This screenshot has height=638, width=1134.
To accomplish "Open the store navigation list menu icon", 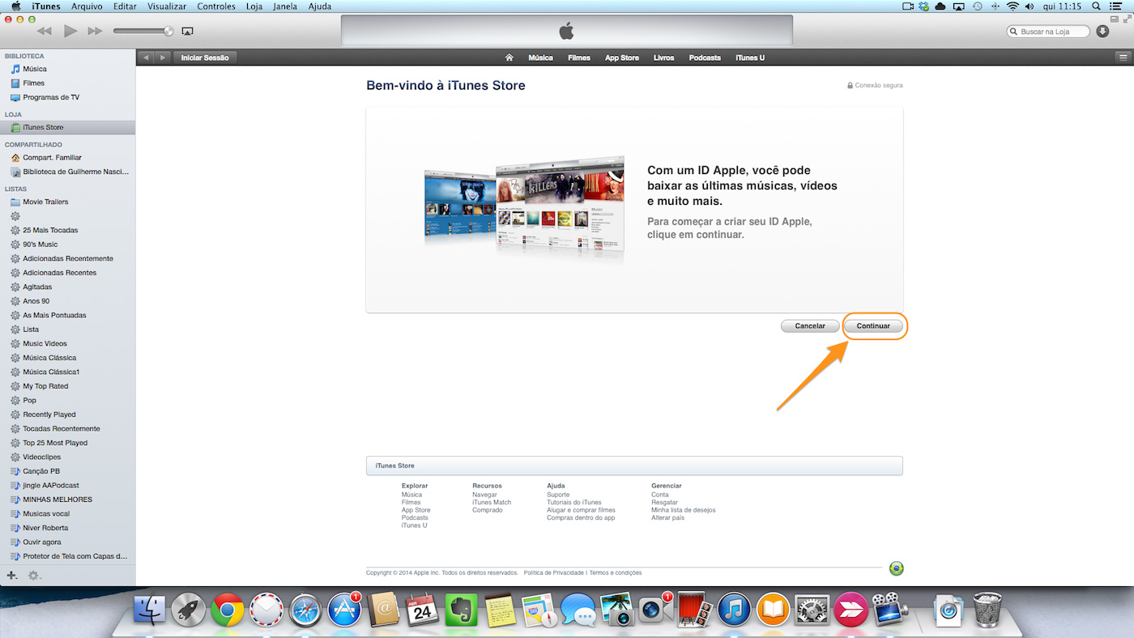I will tap(1123, 57).
